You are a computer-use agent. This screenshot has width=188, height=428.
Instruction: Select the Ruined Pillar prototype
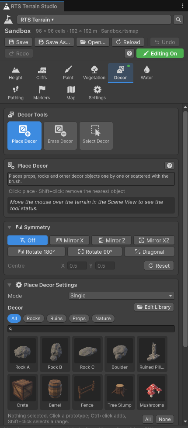pyautogui.click(x=152, y=354)
